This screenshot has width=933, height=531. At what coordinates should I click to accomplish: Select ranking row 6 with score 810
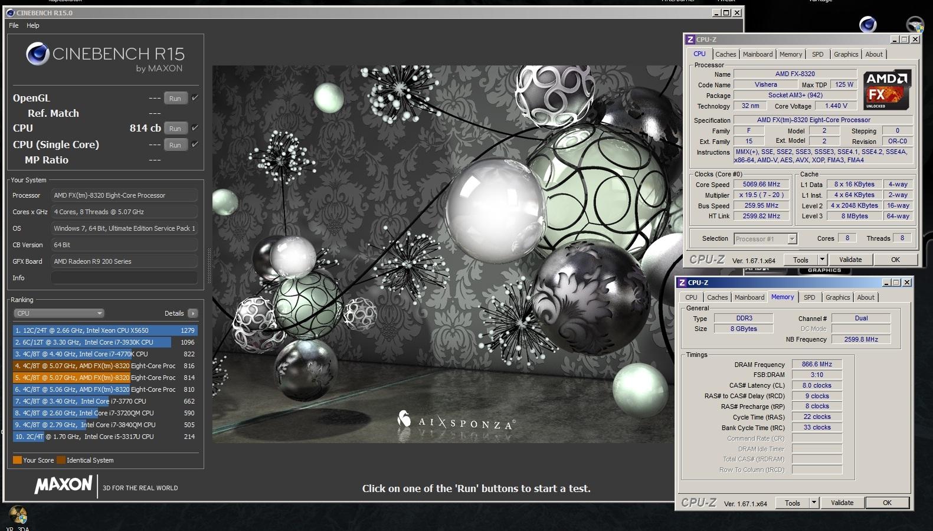(x=105, y=389)
